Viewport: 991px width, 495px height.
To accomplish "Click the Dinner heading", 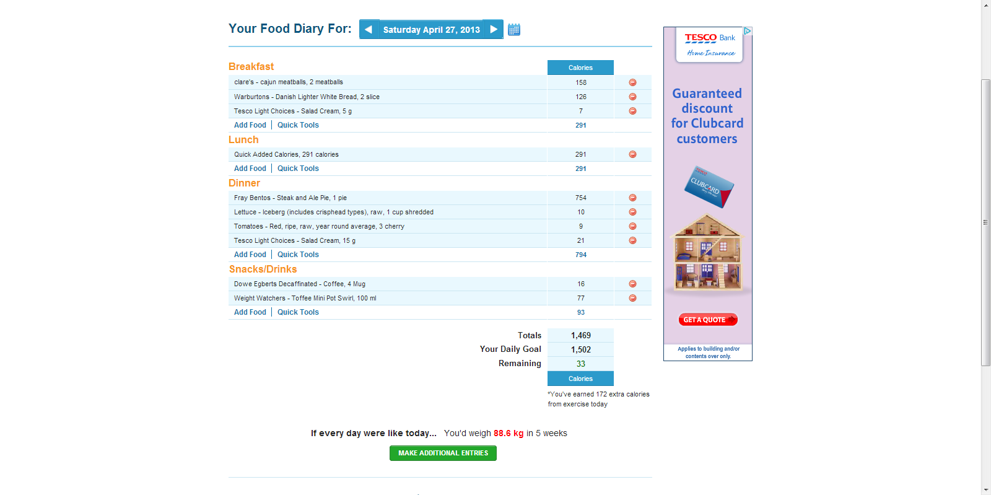I will tap(244, 183).
